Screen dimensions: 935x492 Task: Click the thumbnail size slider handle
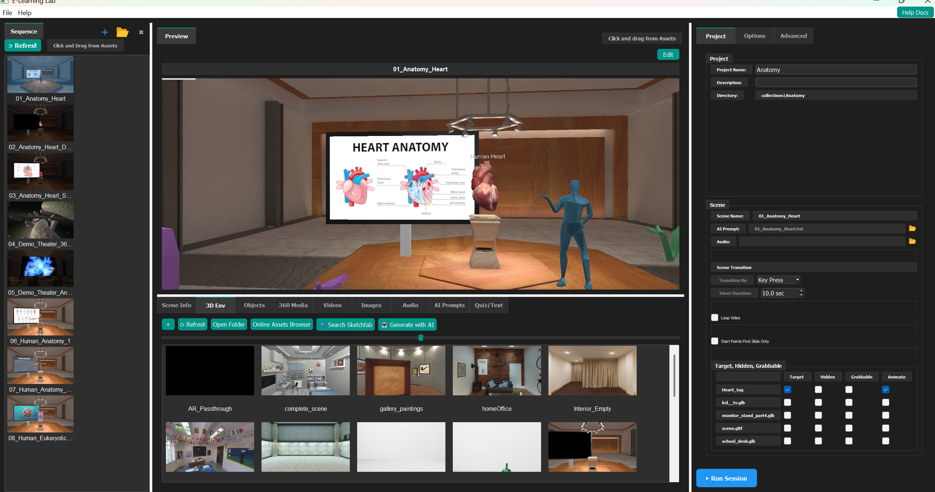coord(421,338)
